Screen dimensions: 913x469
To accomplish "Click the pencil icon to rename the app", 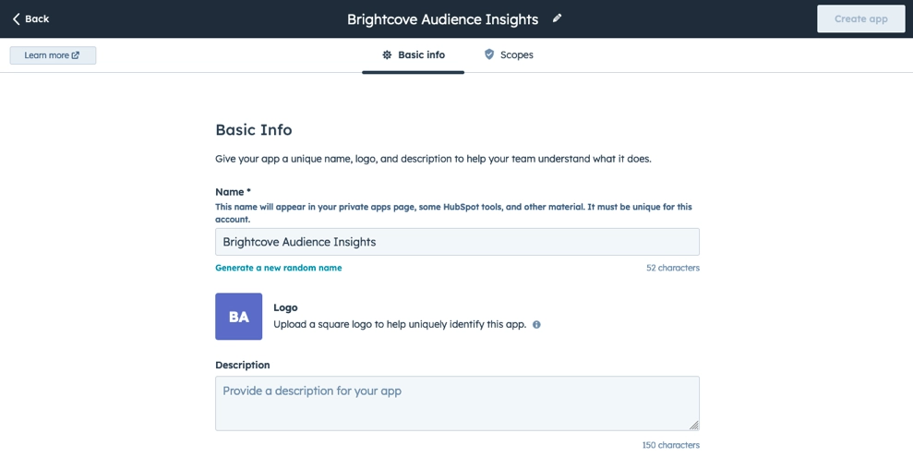I will [x=558, y=18].
